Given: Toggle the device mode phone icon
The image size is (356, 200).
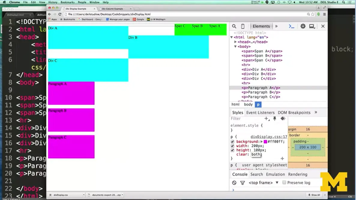Looking at the screenshot, I should [x=243, y=26].
